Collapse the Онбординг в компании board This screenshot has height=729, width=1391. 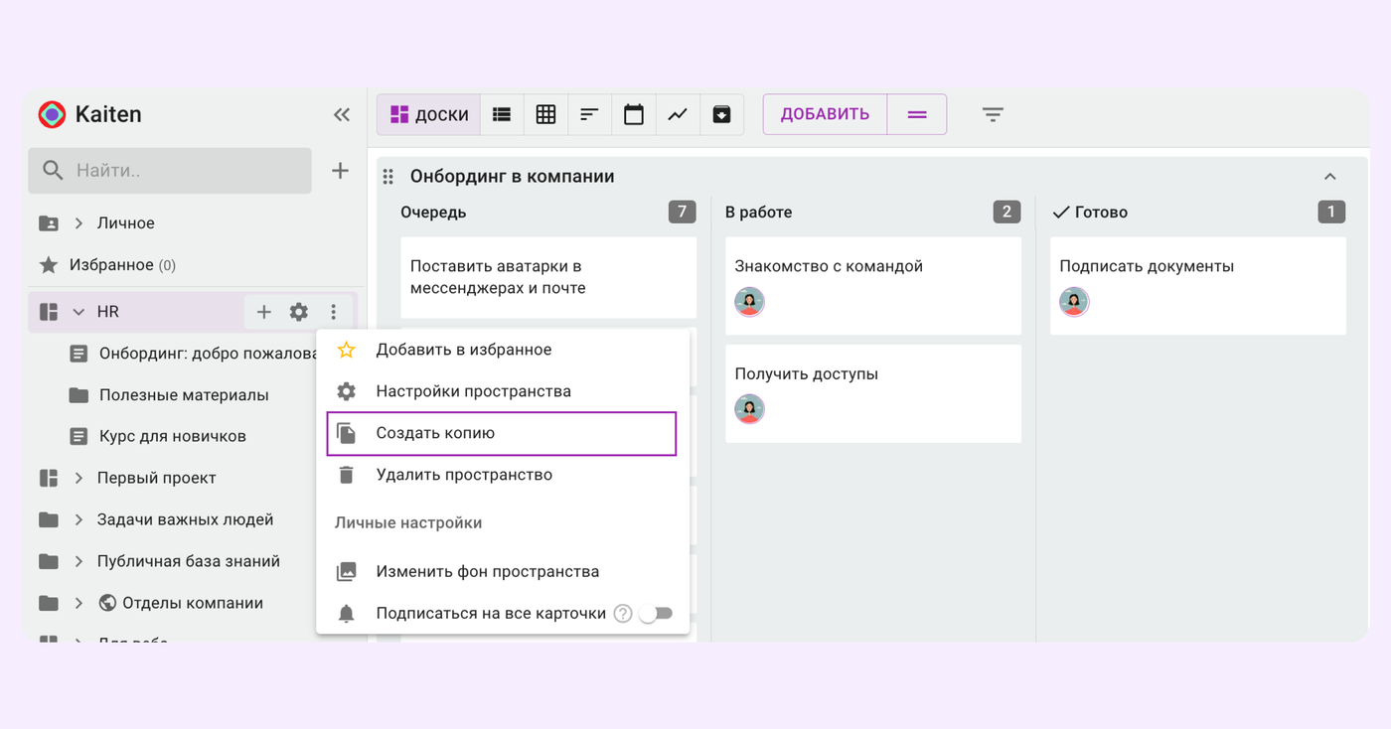click(x=1329, y=177)
